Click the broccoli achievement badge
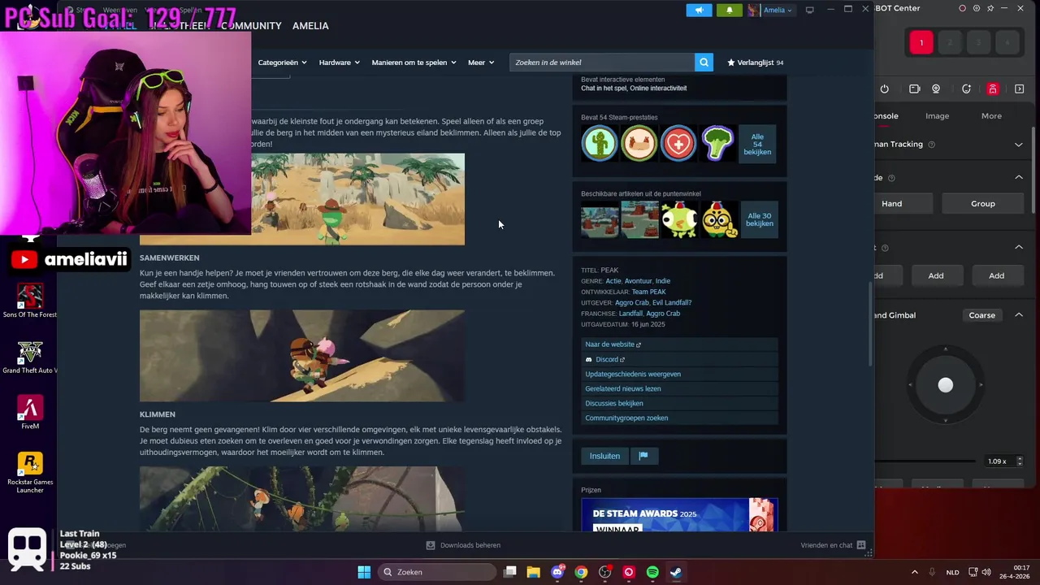Screen dimensions: 1040x585 pyautogui.click(x=717, y=144)
